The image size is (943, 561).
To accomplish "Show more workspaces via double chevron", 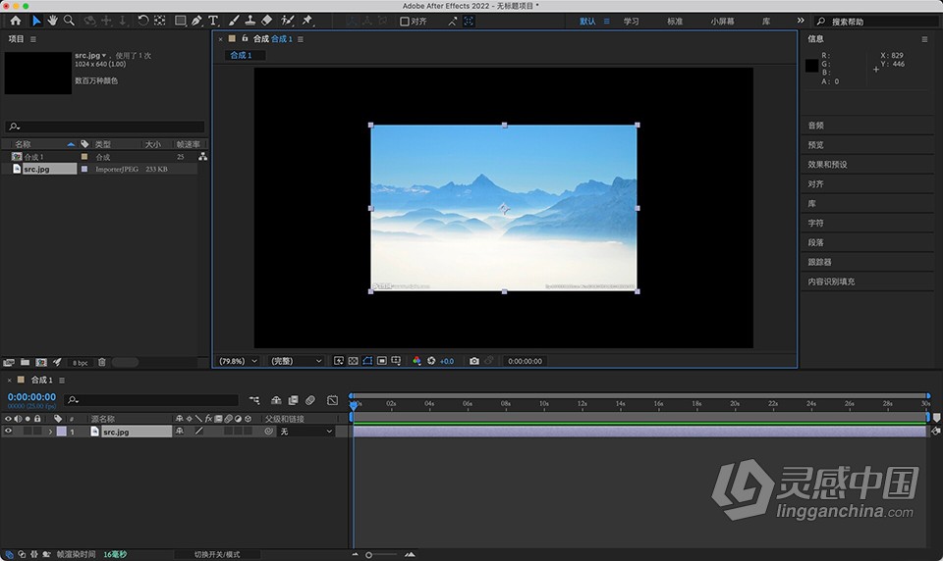I will pos(801,21).
